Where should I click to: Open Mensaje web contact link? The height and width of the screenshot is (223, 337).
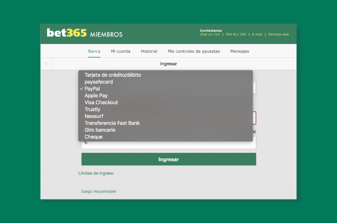point(278,35)
